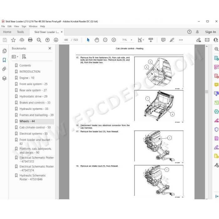Go to previous page arrow
The image size is (219, 219).
pyautogui.click(x=48, y=40)
